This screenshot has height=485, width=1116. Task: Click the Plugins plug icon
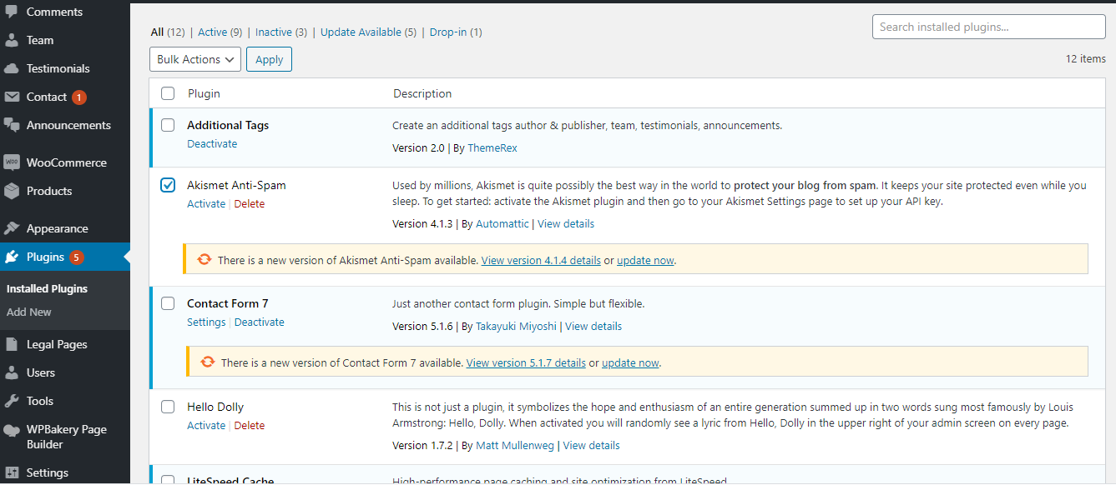(12, 257)
